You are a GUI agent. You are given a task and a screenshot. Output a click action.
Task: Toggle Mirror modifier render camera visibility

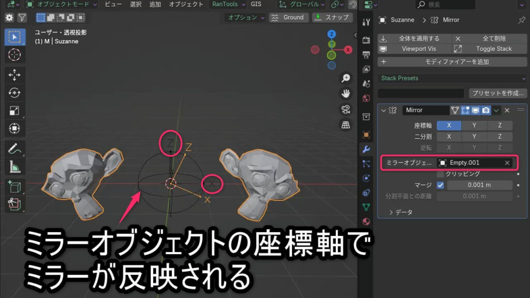pyautogui.click(x=486, y=110)
